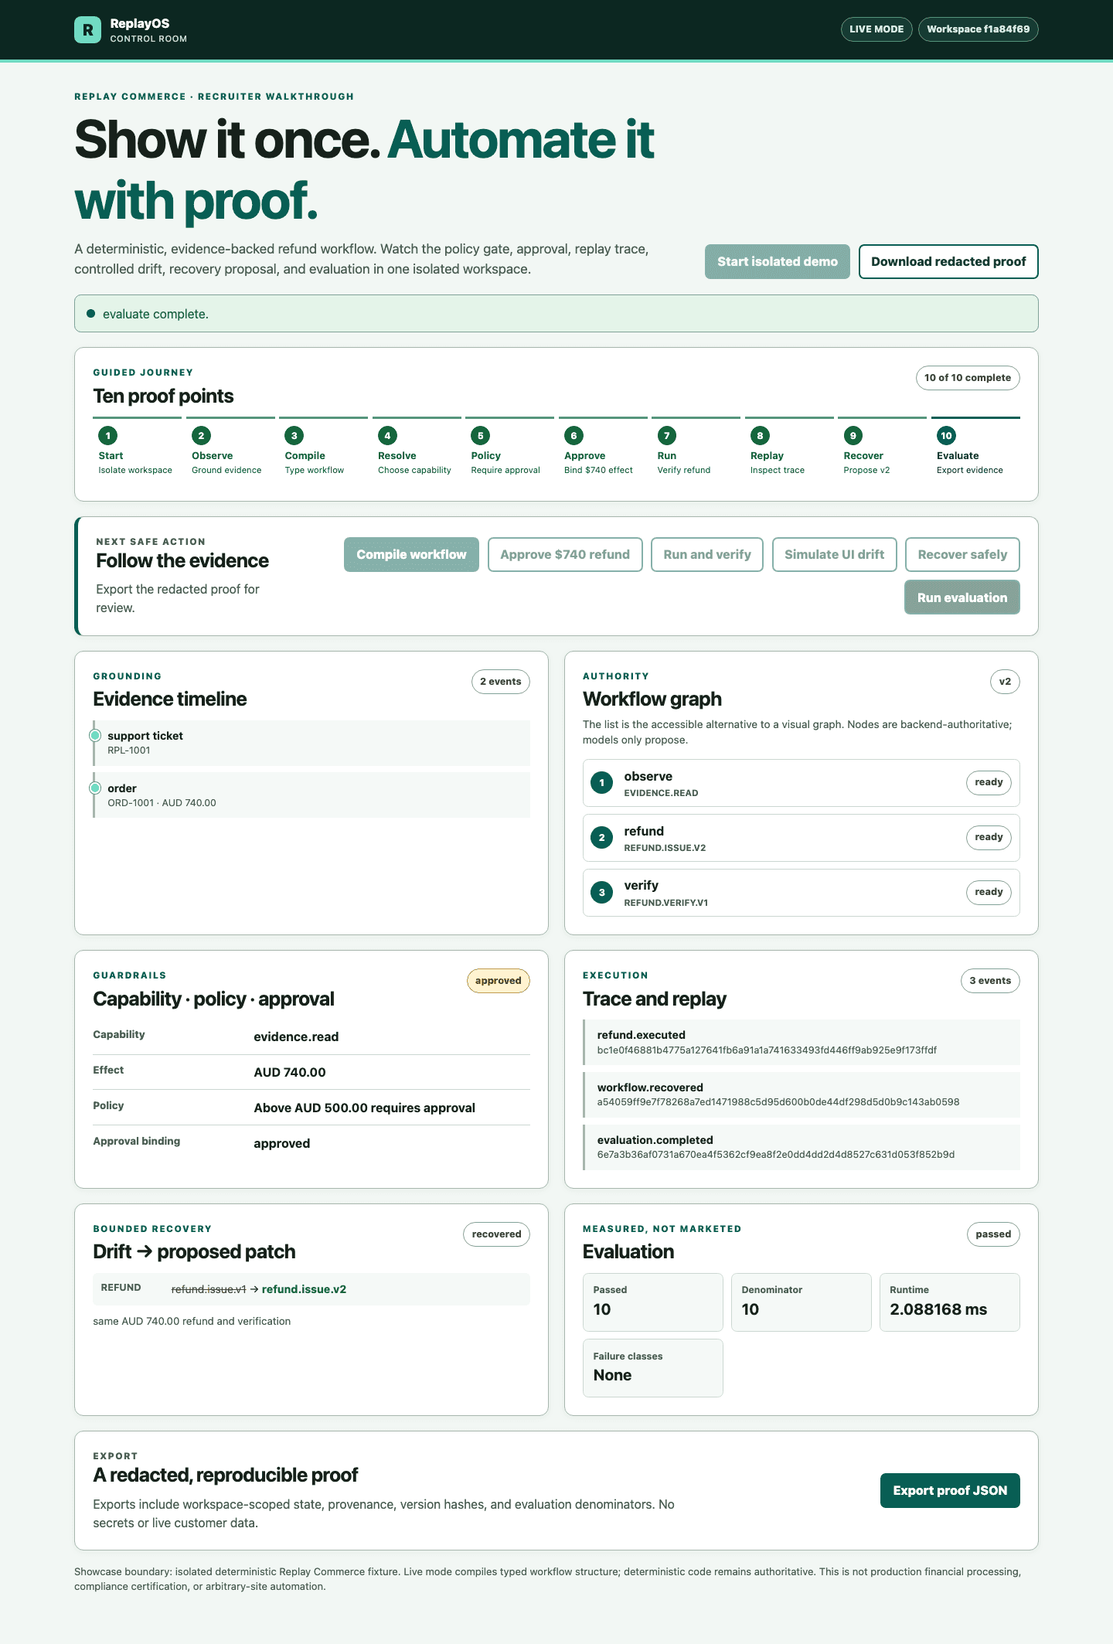Click the observe node number 1 badge
This screenshot has width=1113, height=1644.
[602, 783]
